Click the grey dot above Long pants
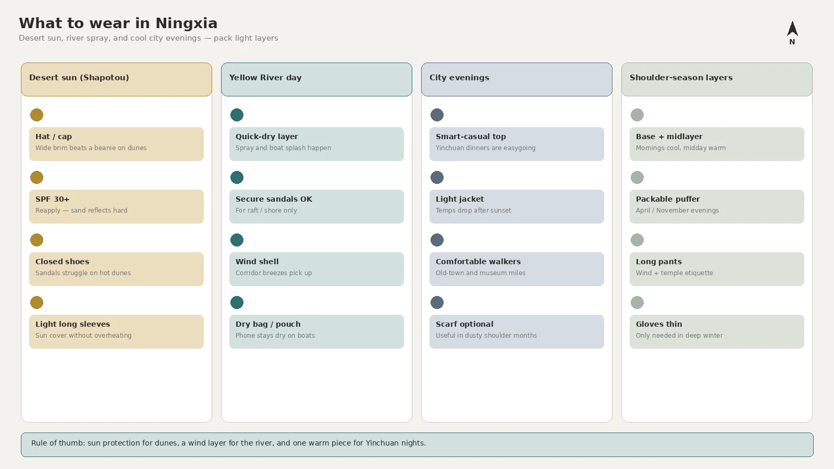This screenshot has width=834, height=469. [x=637, y=240]
